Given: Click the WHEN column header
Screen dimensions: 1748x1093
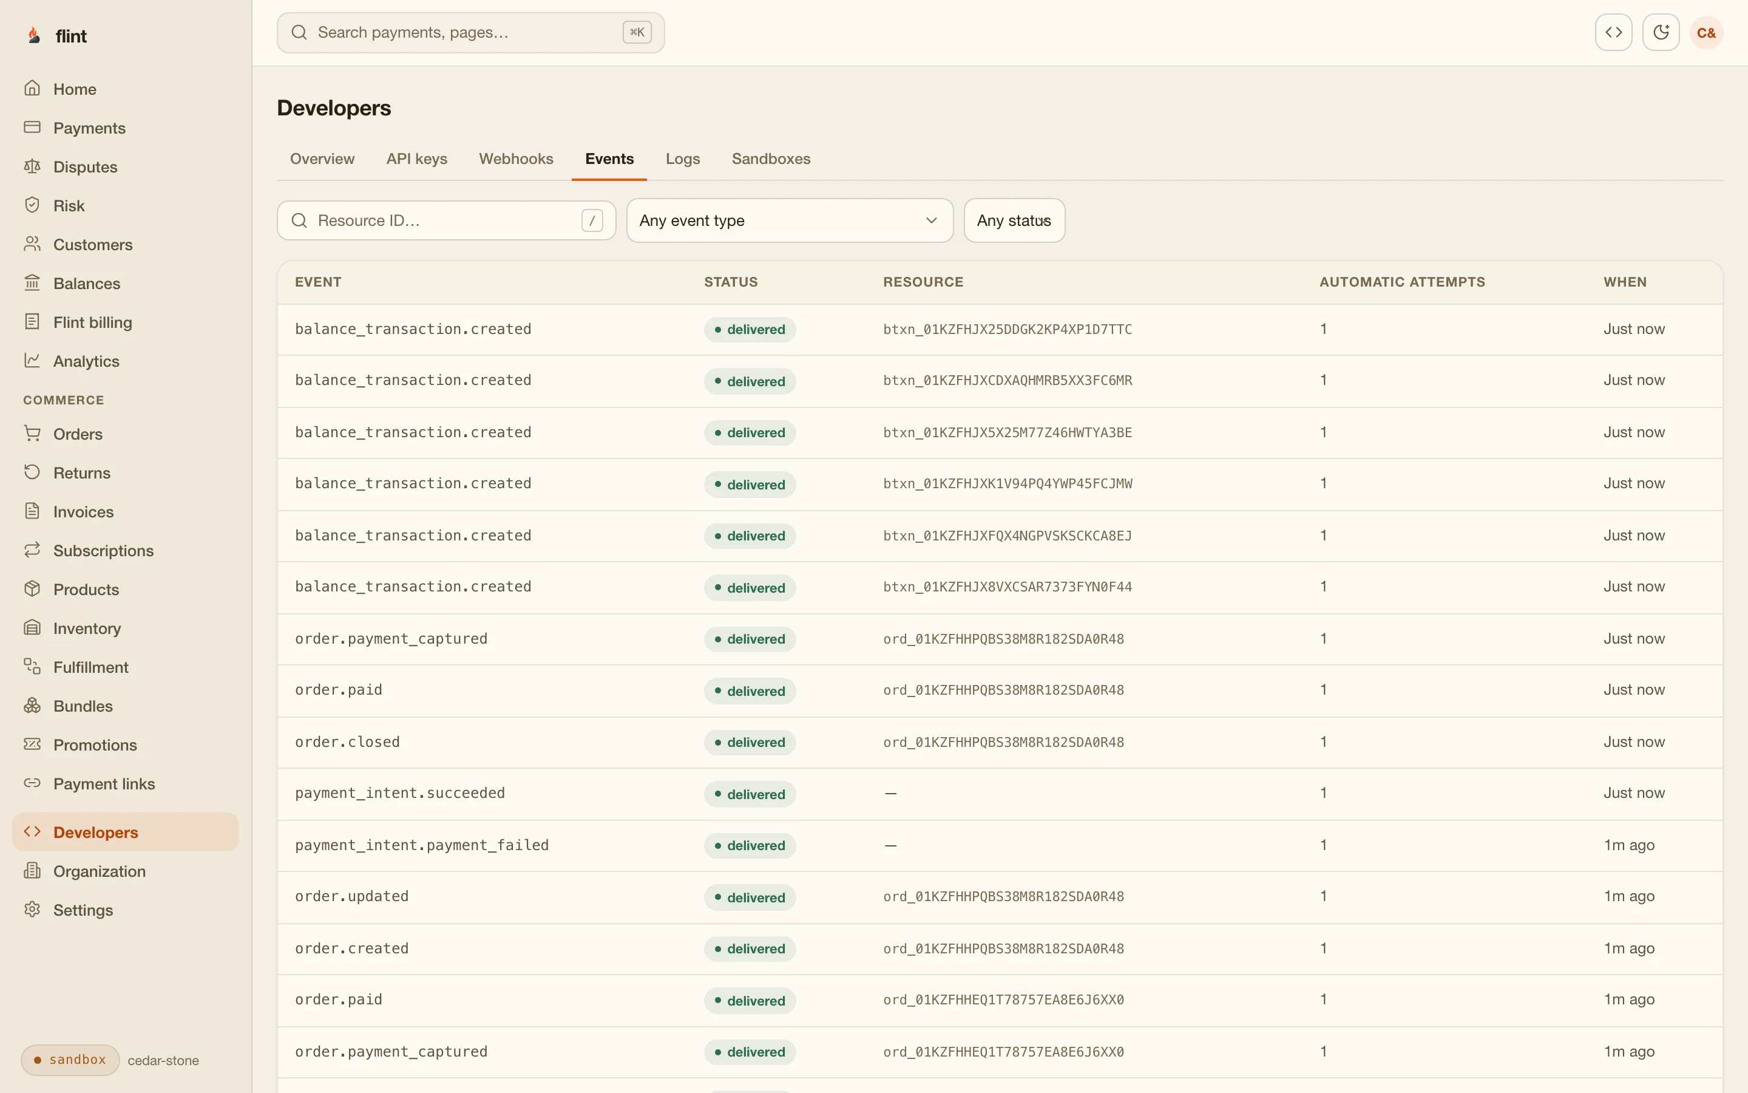Looking at the screenshot, I should coord(1625,282).
